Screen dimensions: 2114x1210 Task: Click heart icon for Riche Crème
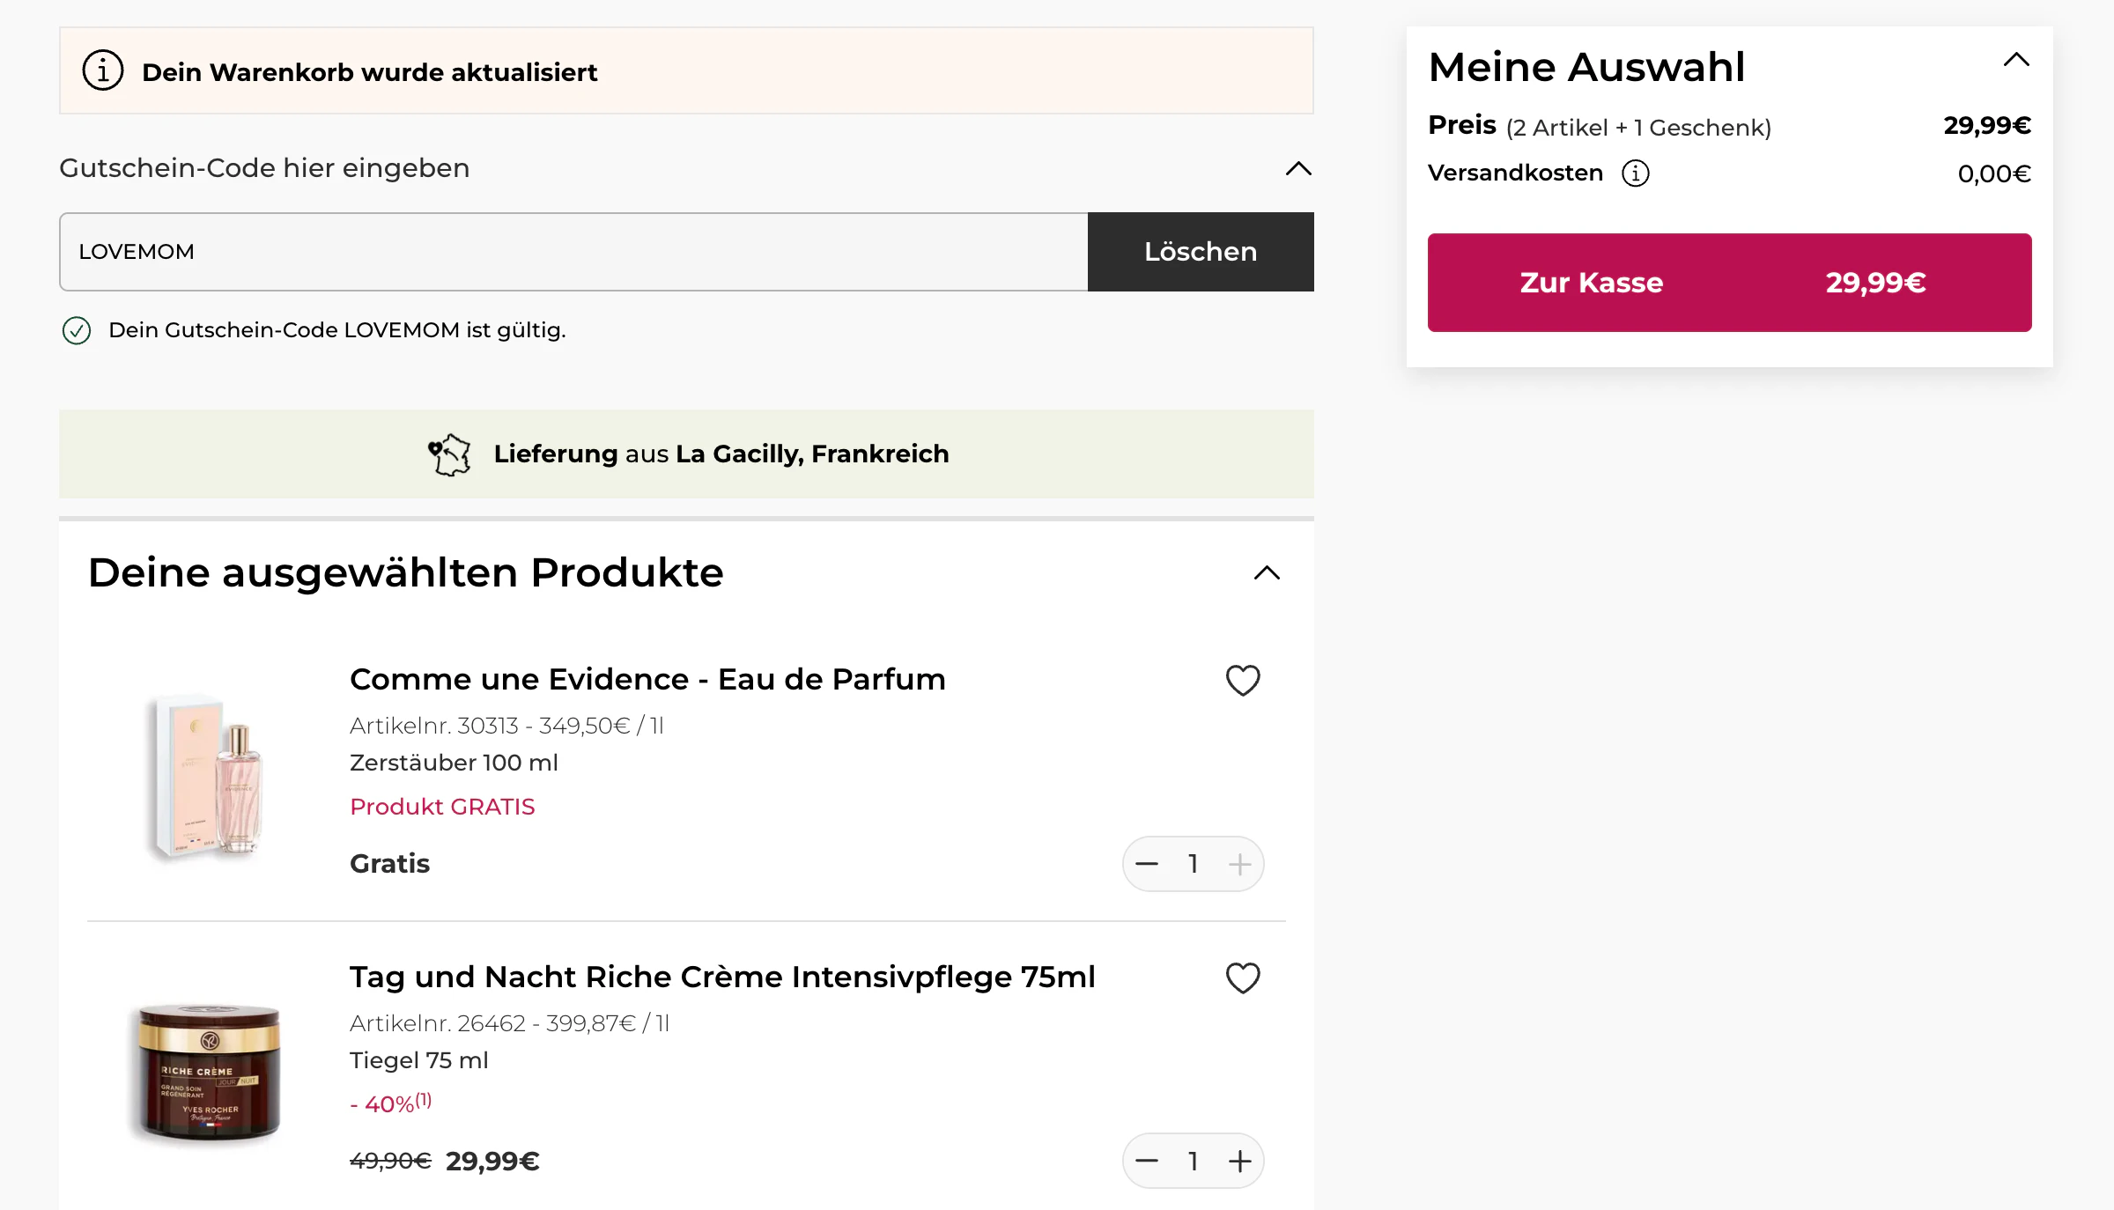tap(1243, 978)
